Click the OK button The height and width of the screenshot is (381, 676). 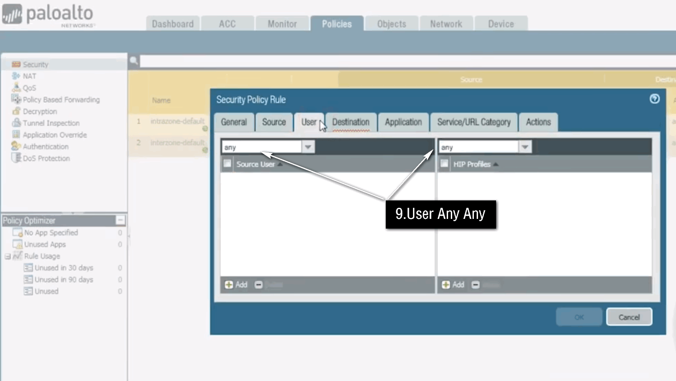click(579, 317)
